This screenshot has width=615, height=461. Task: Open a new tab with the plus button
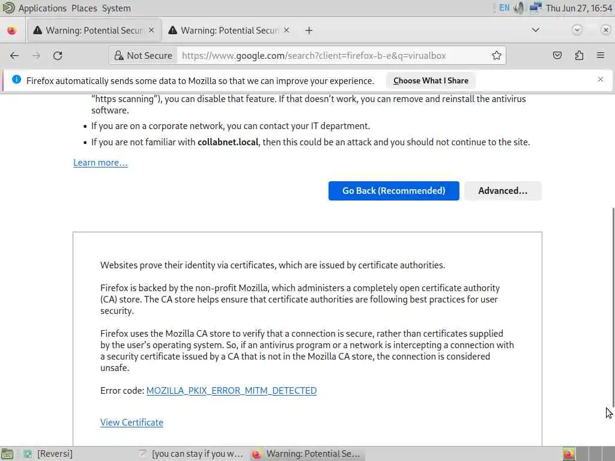tap(309, 30)
